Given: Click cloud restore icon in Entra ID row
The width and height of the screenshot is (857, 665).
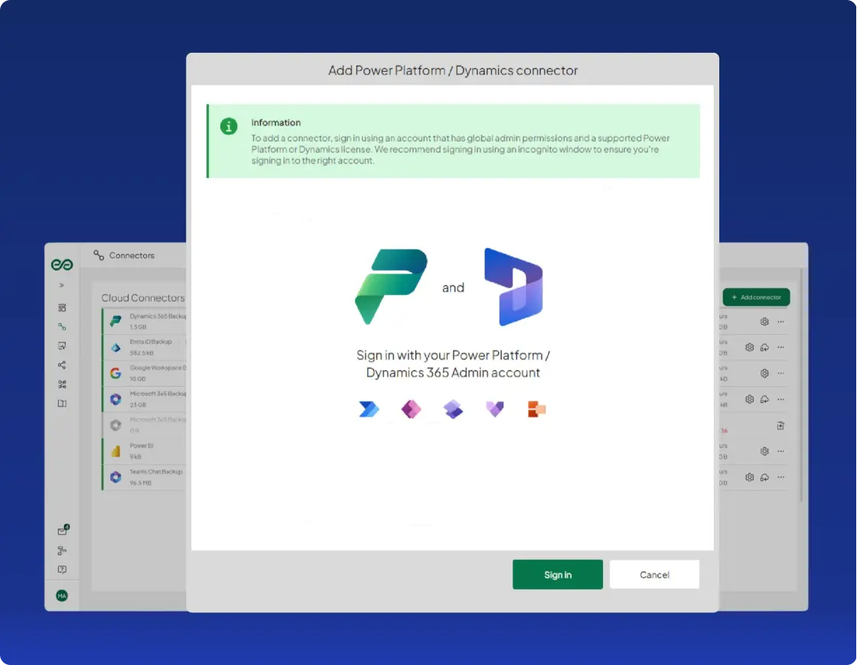Looking at the screenshot, I should [x=764, y=347].
